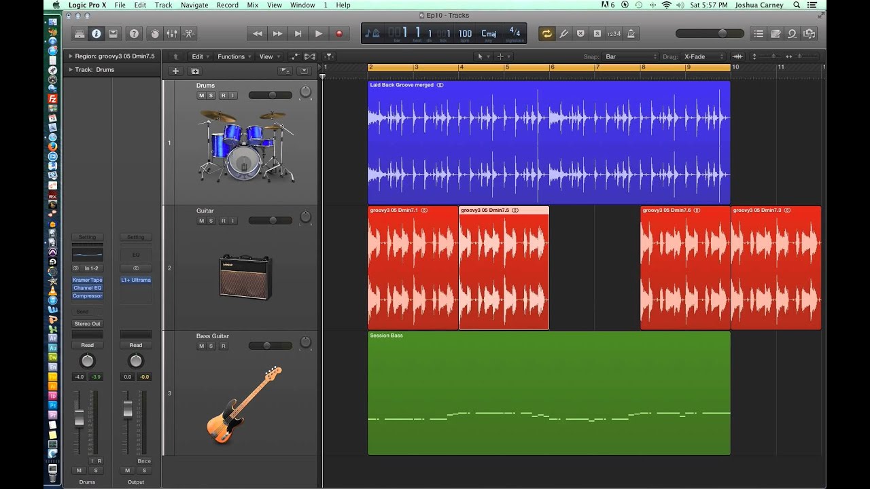The width and height of the screenshot is (870, 489).
Task: Open the Channel EQ plug-in slot
Action: [88, 288]
